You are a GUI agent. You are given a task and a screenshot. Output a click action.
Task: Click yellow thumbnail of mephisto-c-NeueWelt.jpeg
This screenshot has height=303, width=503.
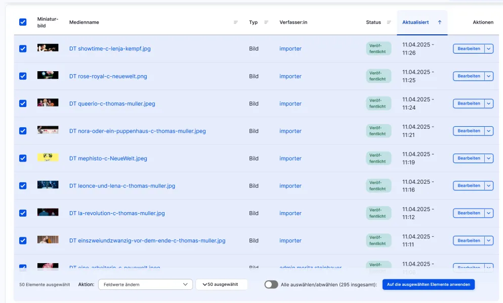48,157
